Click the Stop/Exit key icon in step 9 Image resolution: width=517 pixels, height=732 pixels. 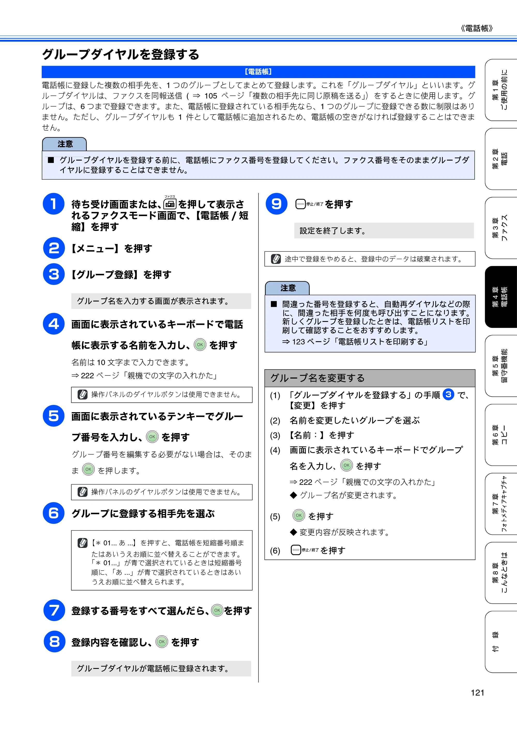coord(301,204)
